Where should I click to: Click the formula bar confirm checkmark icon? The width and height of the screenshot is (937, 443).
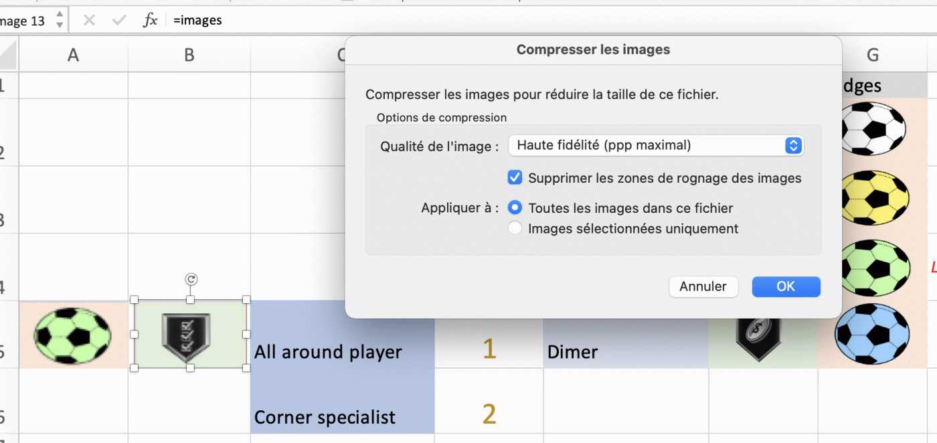120,20
